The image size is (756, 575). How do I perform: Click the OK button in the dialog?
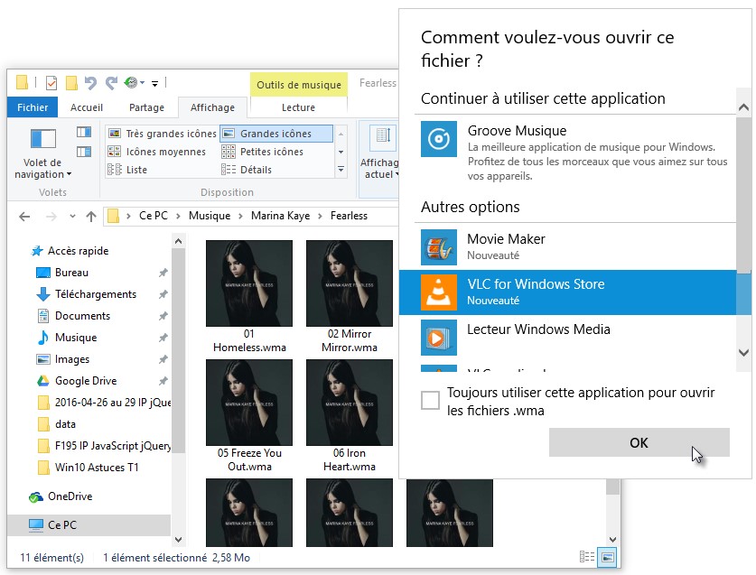[x=639, y=442]
